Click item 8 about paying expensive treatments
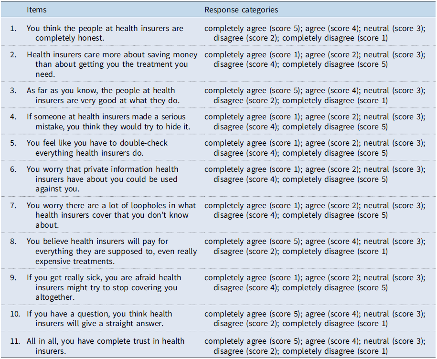This screenshot has height=359, width=437. pos(112,251)
